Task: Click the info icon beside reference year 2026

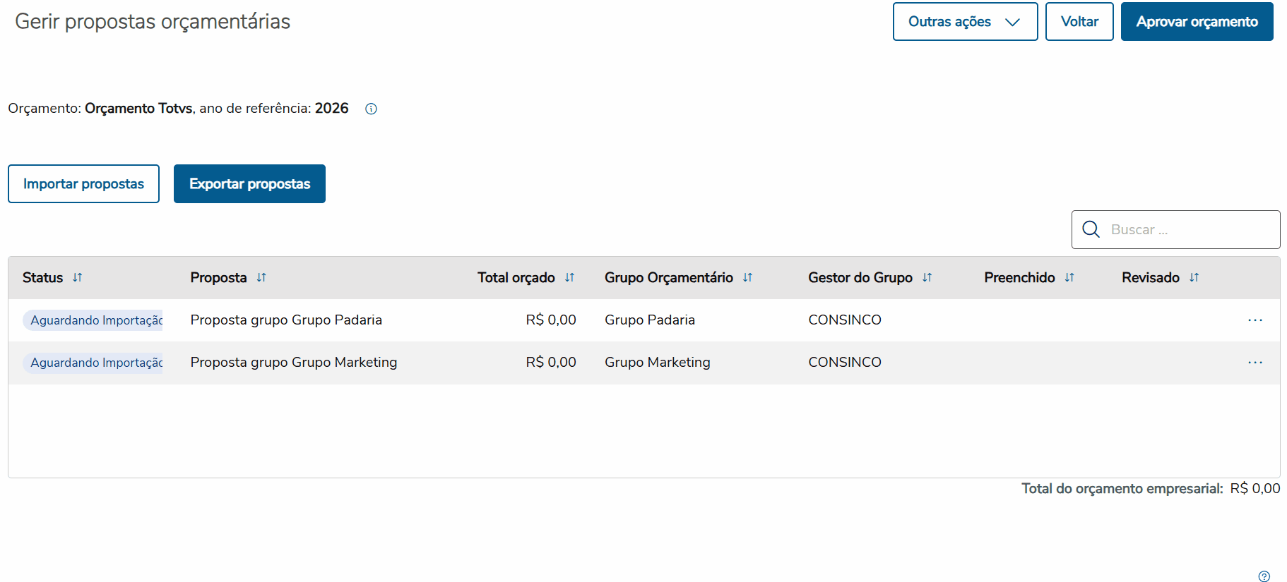Action: [371, 109]
